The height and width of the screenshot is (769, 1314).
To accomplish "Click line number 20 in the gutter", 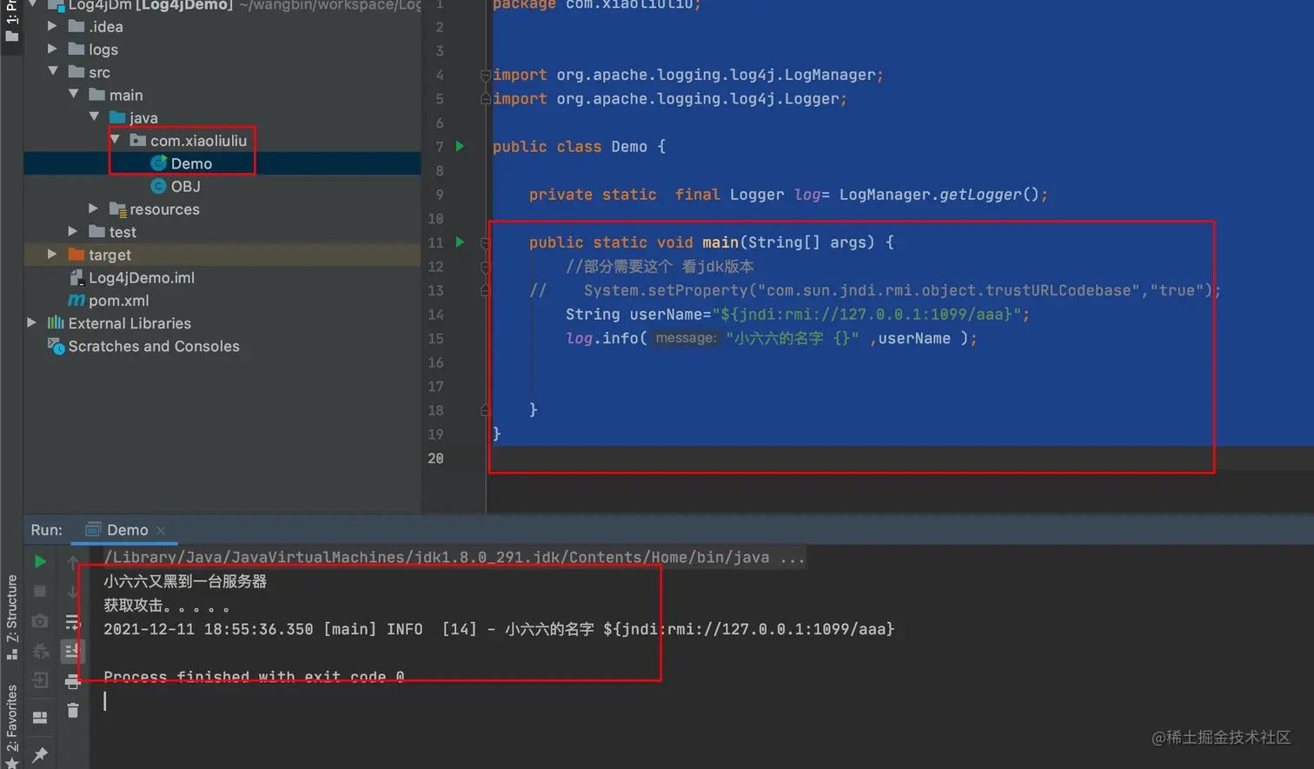I will (435, 458).
